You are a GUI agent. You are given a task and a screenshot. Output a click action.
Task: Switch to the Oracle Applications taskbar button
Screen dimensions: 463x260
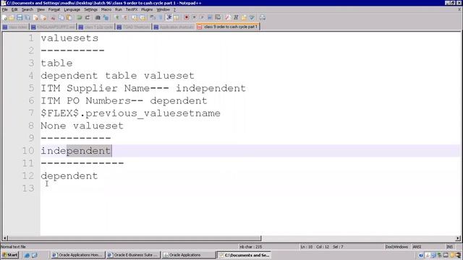(x=189, y=255)
